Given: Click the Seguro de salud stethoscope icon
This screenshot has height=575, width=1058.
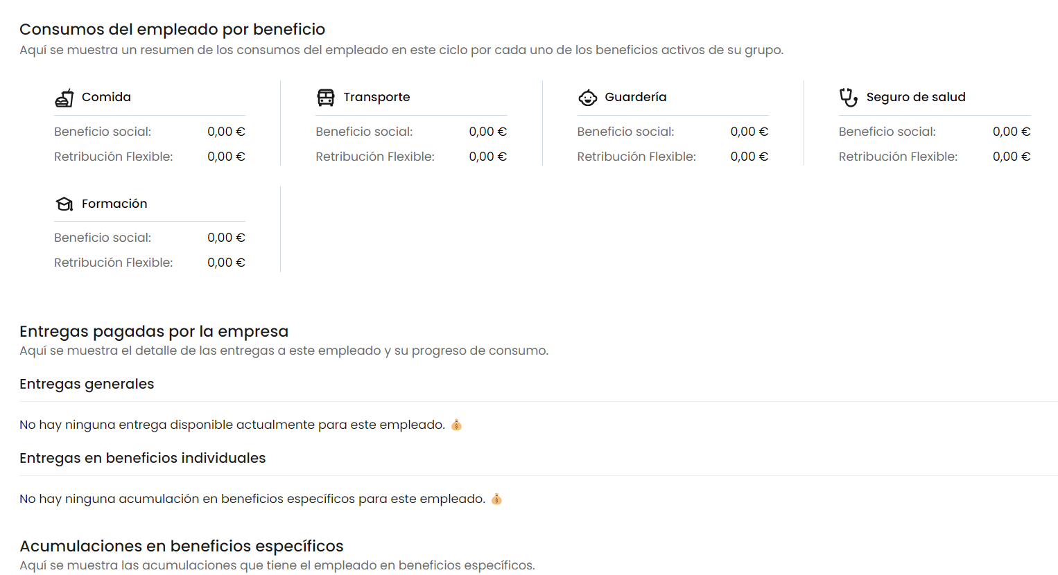Looking at the screenshot, I should [x=849, y=98].
